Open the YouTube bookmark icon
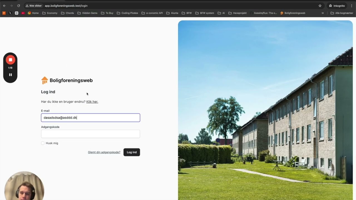The width and height of the screenshot is (356, 200). 23,13
